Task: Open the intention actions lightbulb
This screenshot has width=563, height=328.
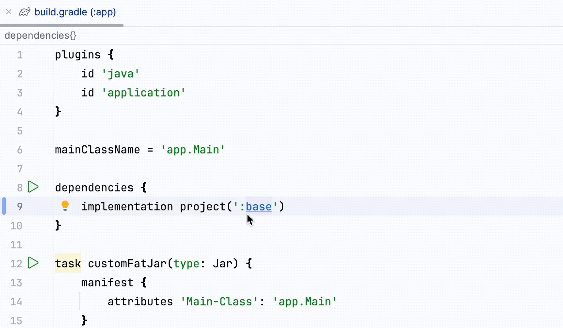Action: point(65,206)
